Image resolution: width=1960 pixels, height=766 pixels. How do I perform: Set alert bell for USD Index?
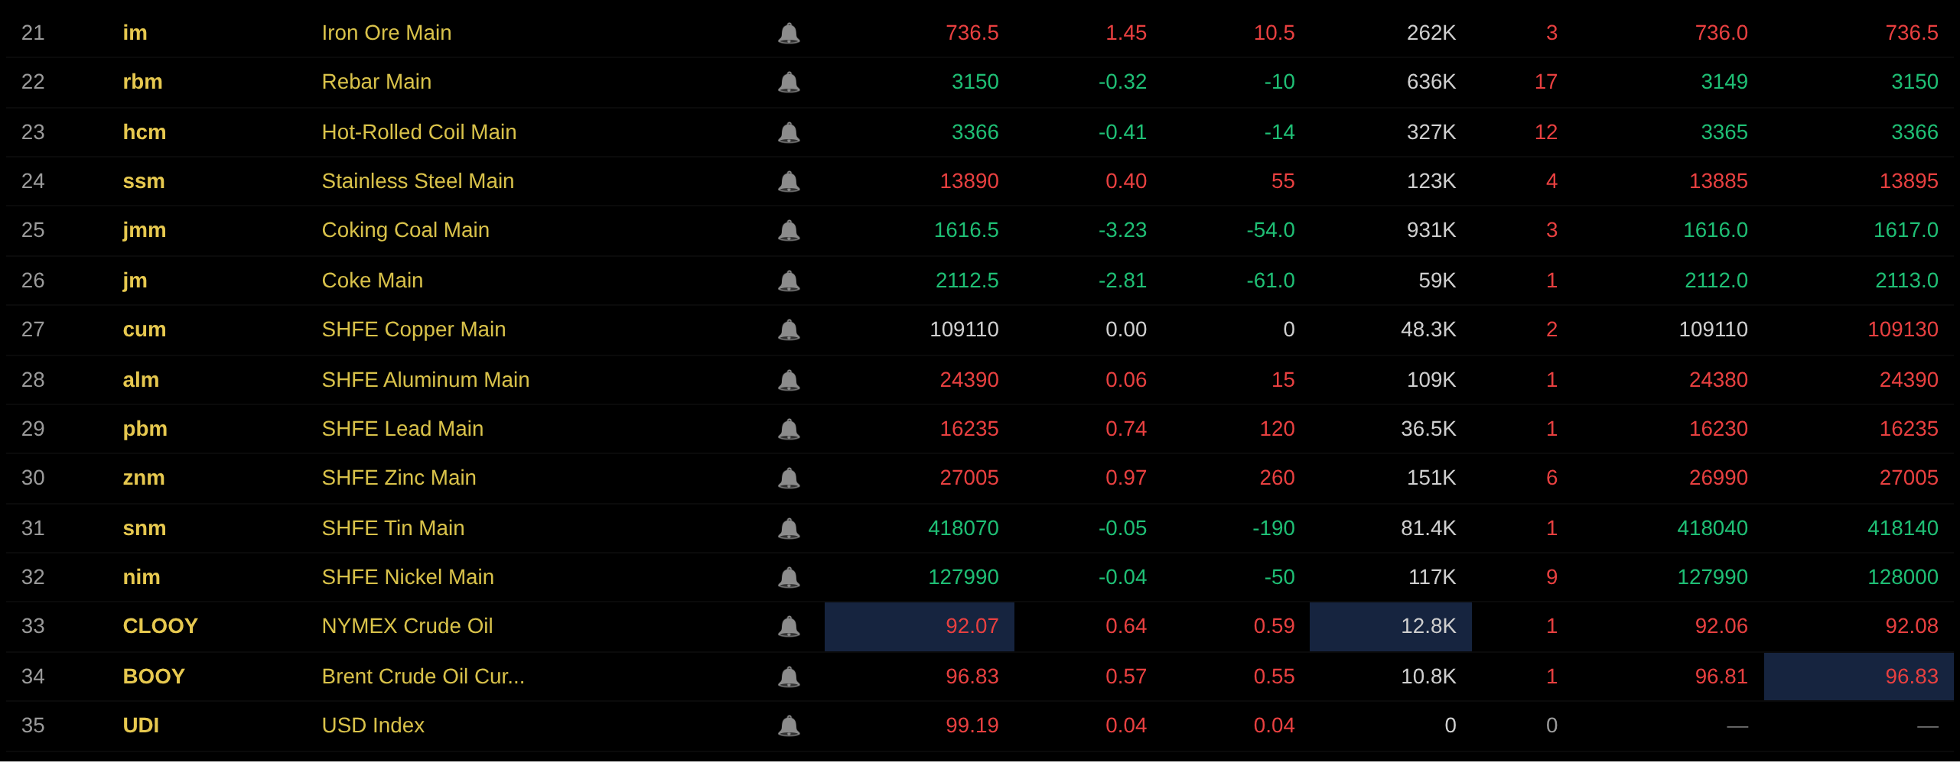[789, 725]
